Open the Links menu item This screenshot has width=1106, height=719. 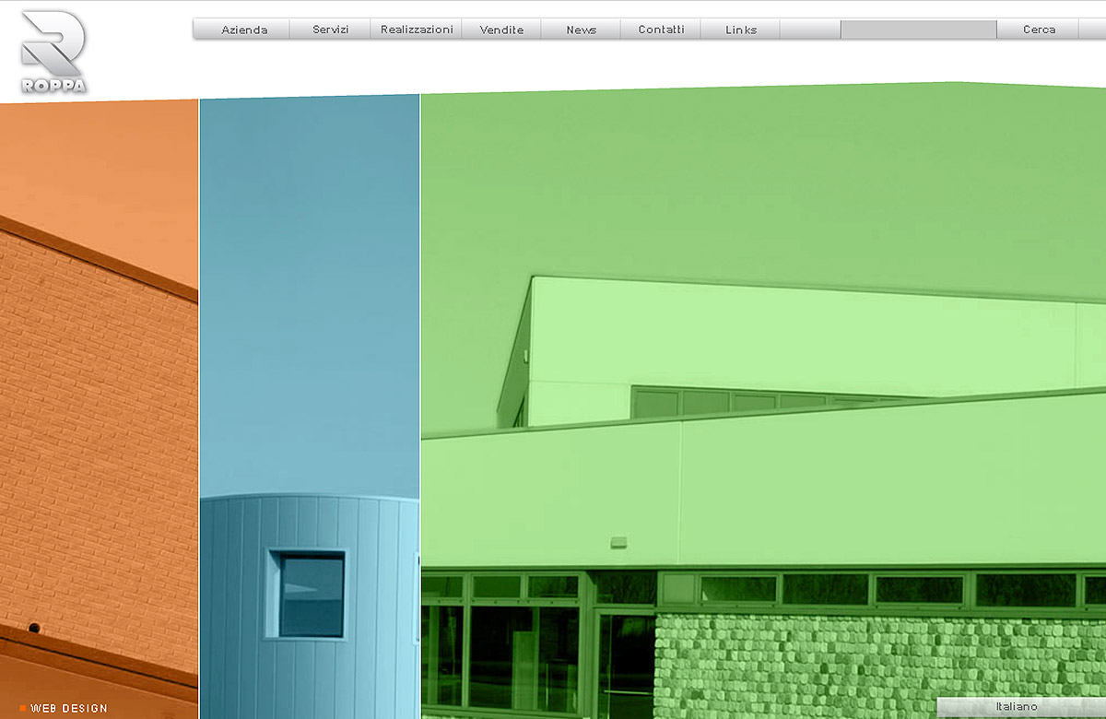[x=741, y=29]
